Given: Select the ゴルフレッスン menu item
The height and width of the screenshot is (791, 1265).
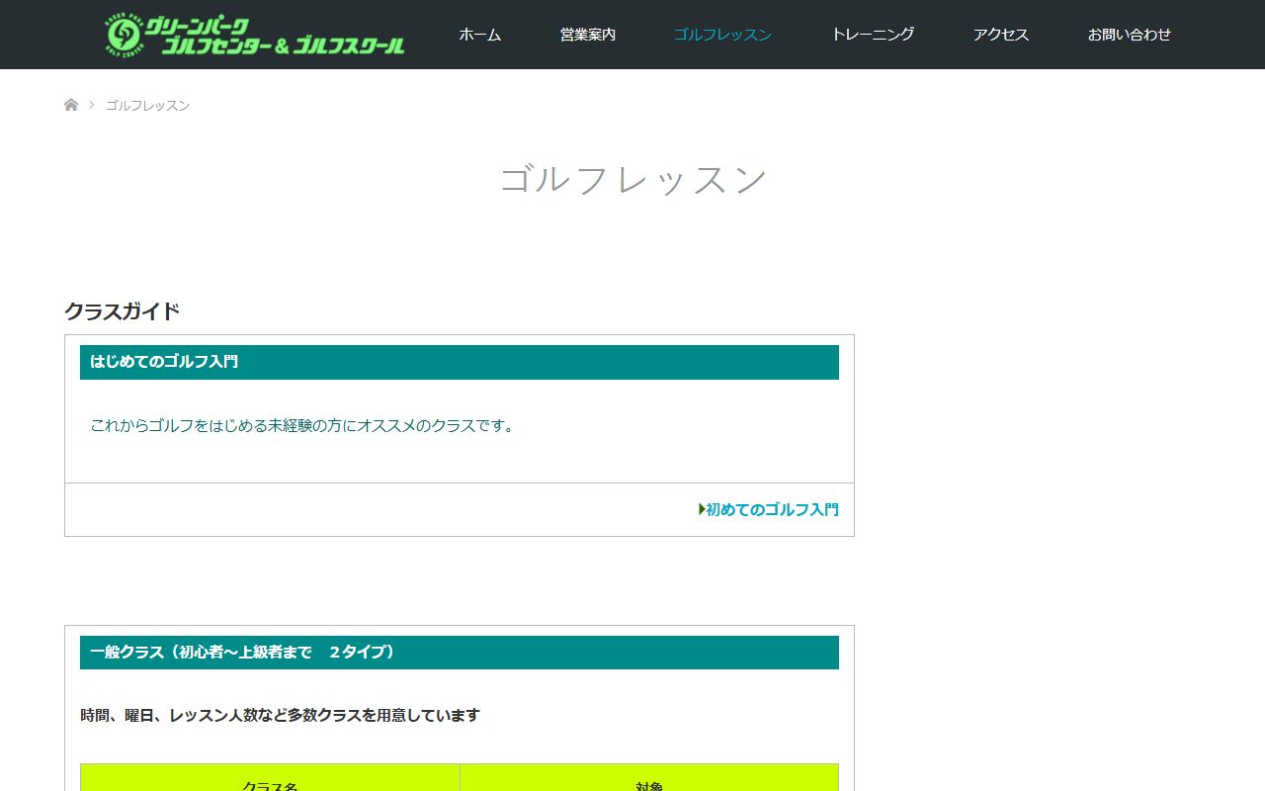Looking at the screenshot, I should pos(722,35).
